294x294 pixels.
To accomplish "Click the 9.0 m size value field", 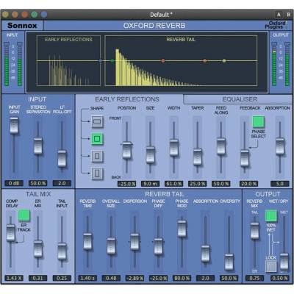I will pos(150,184).
